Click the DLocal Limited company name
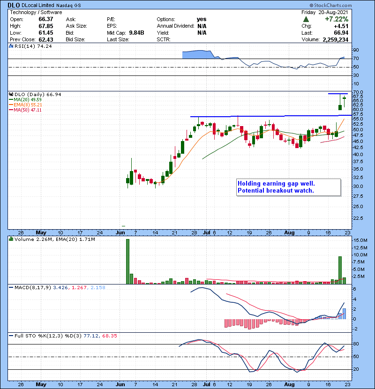 tap(37, 5)
